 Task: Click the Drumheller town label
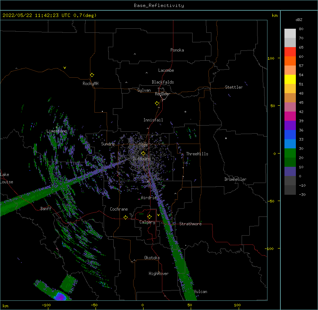click(235, 179)
